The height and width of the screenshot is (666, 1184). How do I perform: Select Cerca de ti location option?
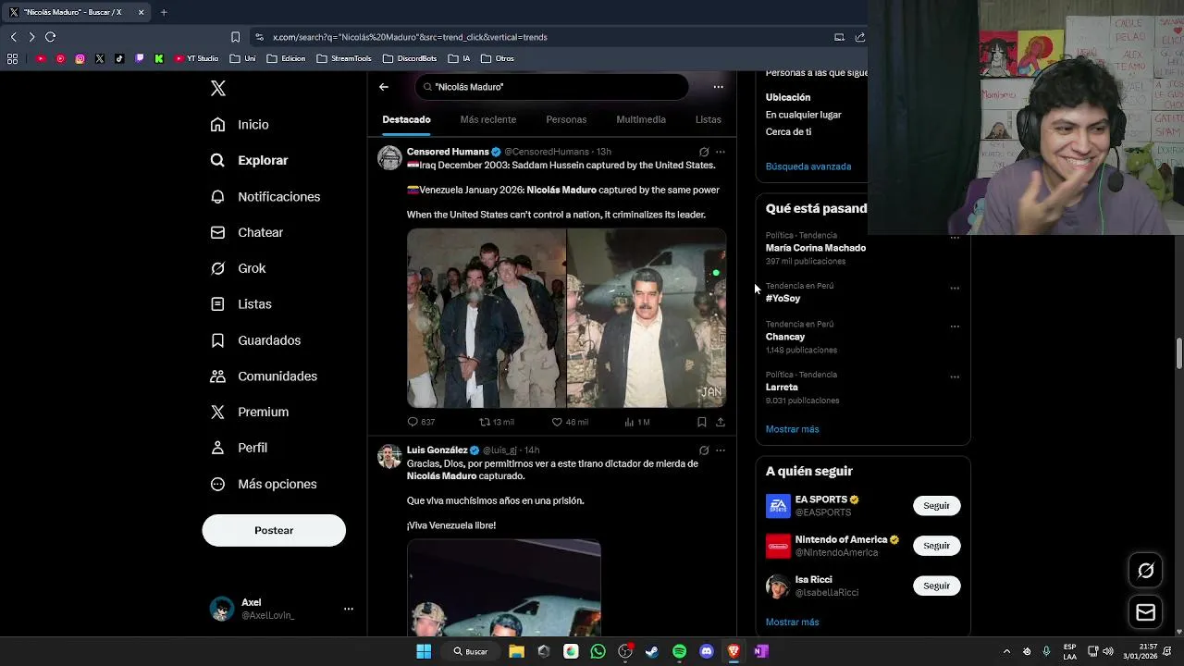coord(788,131)
